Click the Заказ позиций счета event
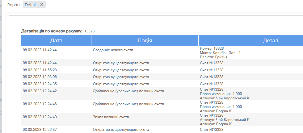Image resolution: width=303 pixels, height=133 pixels. (x=111, y=117)
